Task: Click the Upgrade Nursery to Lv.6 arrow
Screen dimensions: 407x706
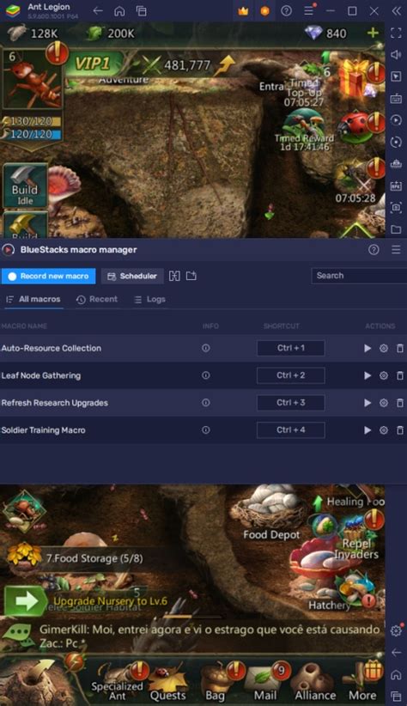Action: click(26, 601)
